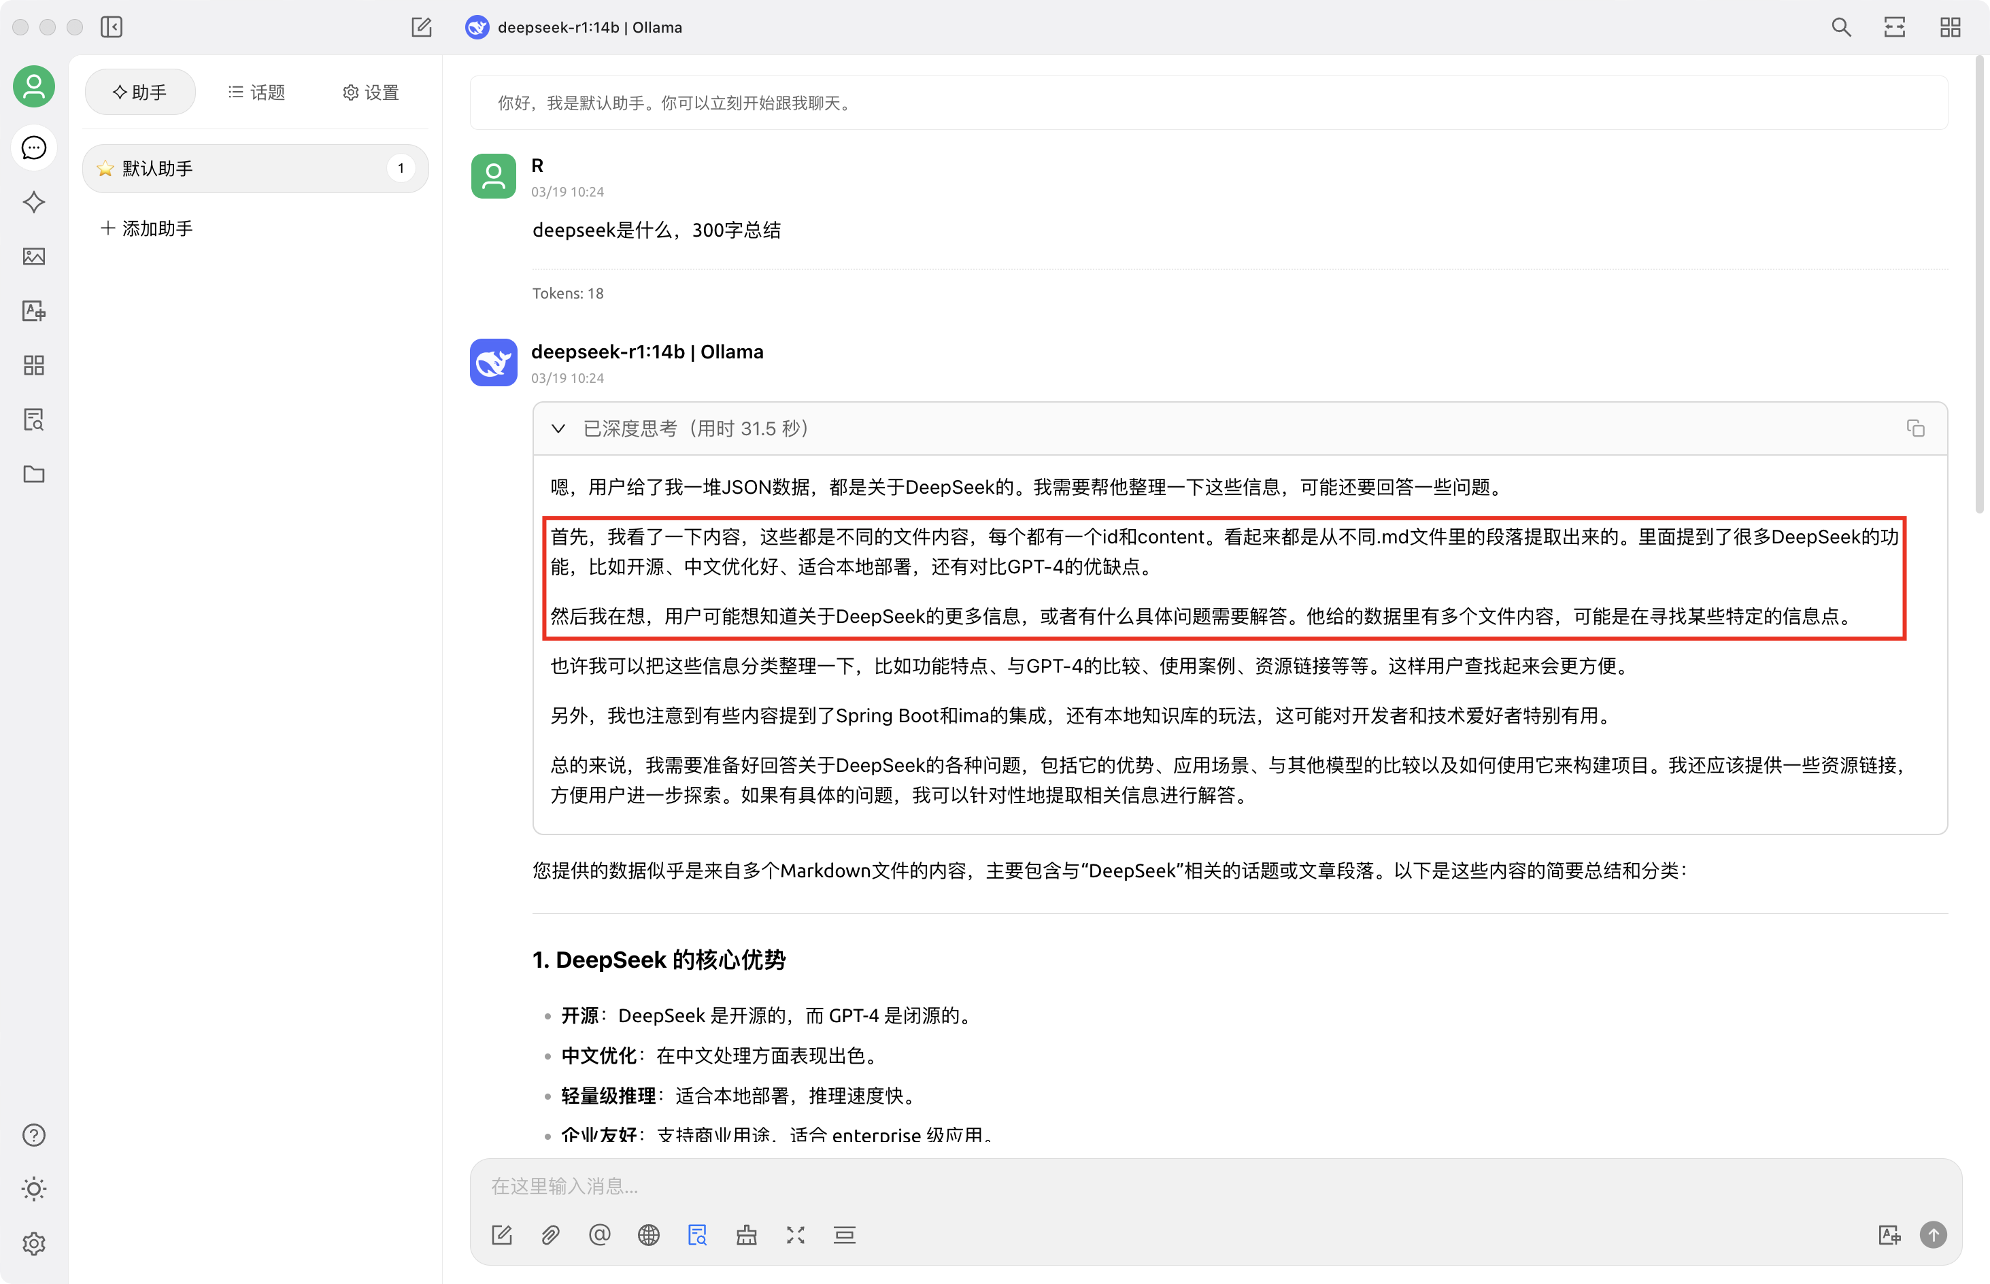
Task: Click 添加助手 to add assistant
Action: [x=147, y=229]
